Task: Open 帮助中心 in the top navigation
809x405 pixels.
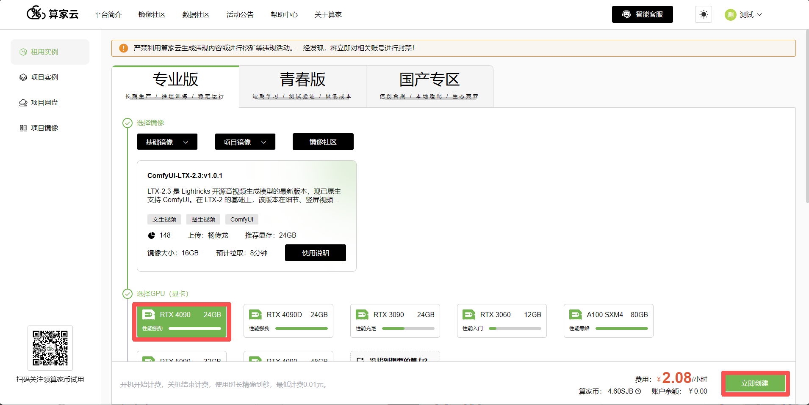Action: click(x=284, y=15)
